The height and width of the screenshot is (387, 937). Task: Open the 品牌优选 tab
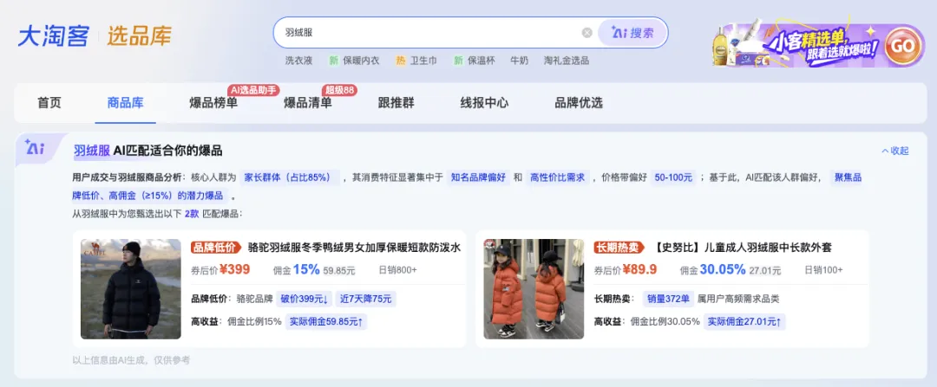579,102
